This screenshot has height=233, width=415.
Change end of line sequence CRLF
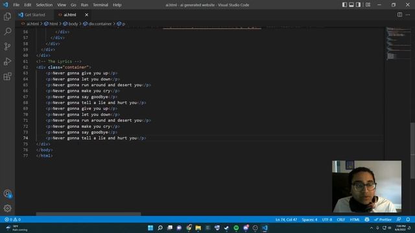[341, 219]
